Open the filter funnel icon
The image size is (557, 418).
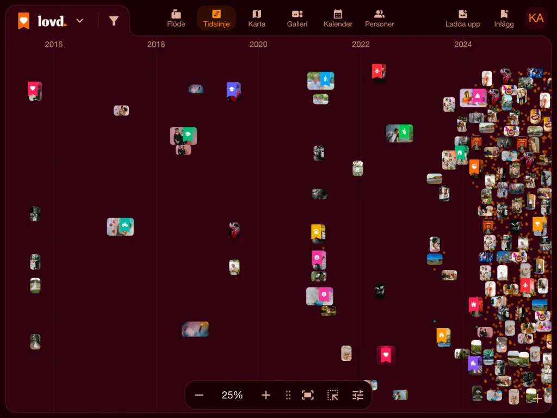point(114,21)
